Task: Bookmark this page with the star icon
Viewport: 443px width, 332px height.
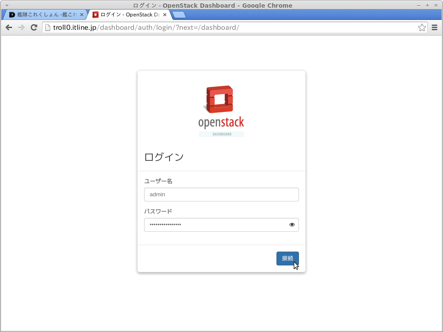Action: (422, 28)
